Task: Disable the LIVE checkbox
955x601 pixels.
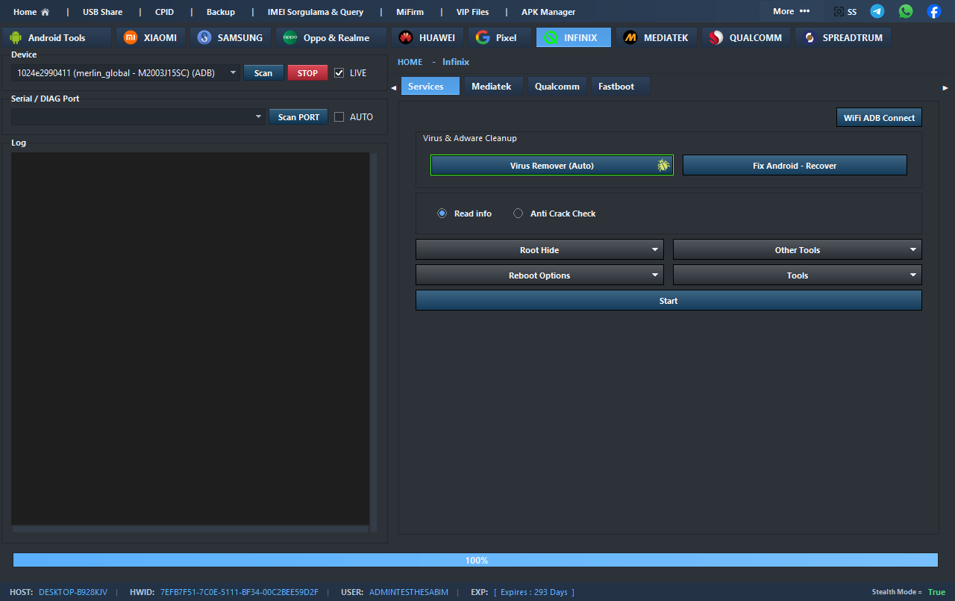Action: click(x=339, y=73)
